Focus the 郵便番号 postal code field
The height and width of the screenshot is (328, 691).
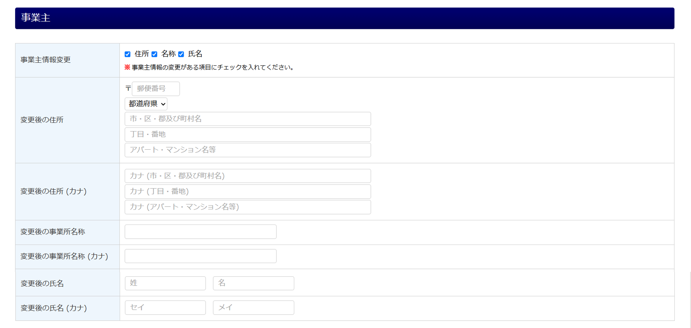(x=156, y=89)
